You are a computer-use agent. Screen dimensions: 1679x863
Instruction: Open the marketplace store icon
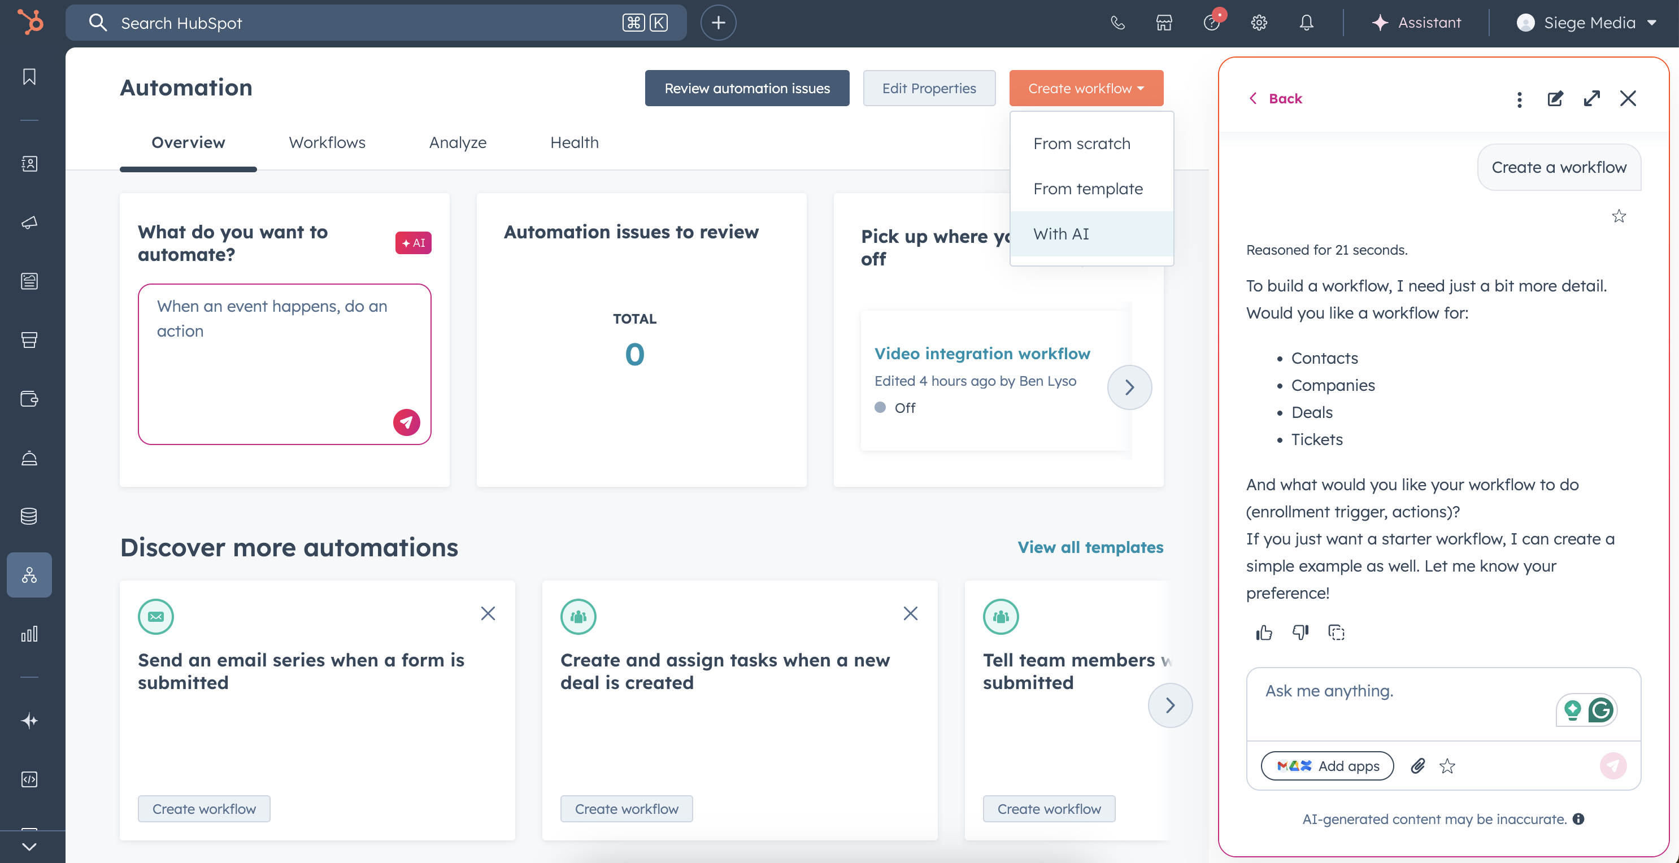[1164, 23]
